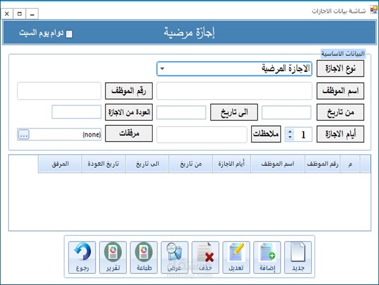Click the الى تاريخ date field
Viewport: 379px width, 285px height.
(x=182, y=112)
